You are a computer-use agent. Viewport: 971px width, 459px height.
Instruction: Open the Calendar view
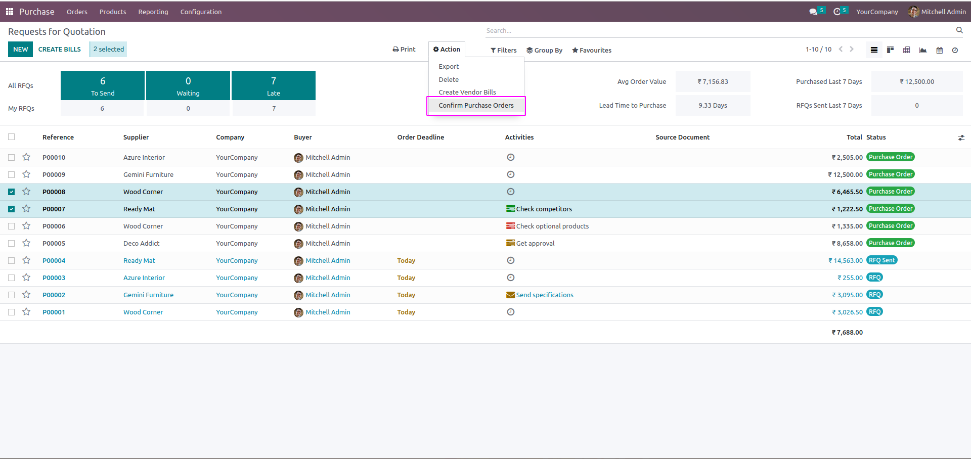tap(939, 50)
